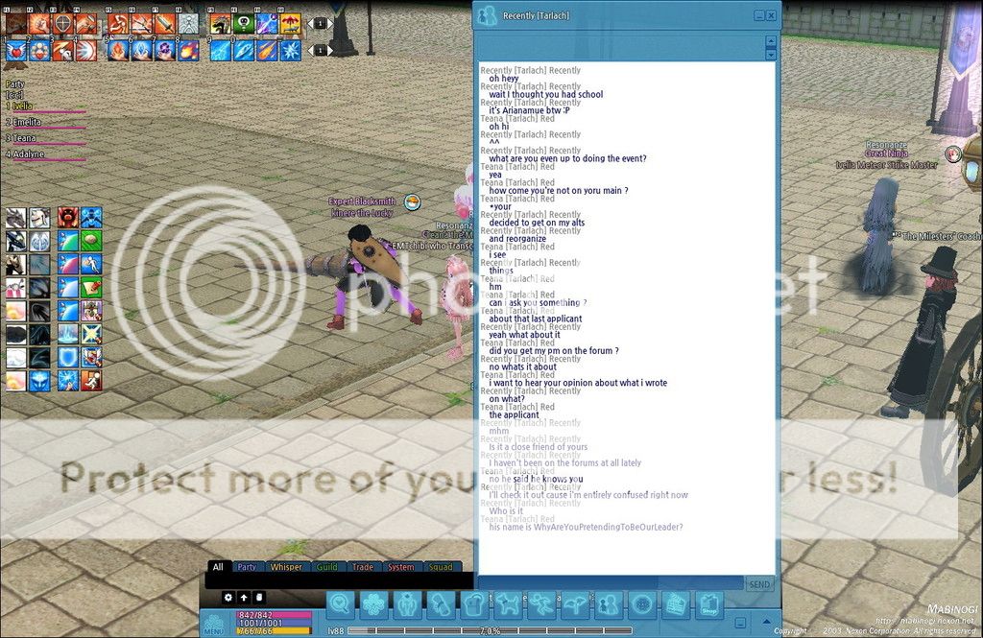The height and width of the screenshot is (638, 983).
Task: Click the magnifier heart search icon in bottom bar
Action: pos(341,604)
